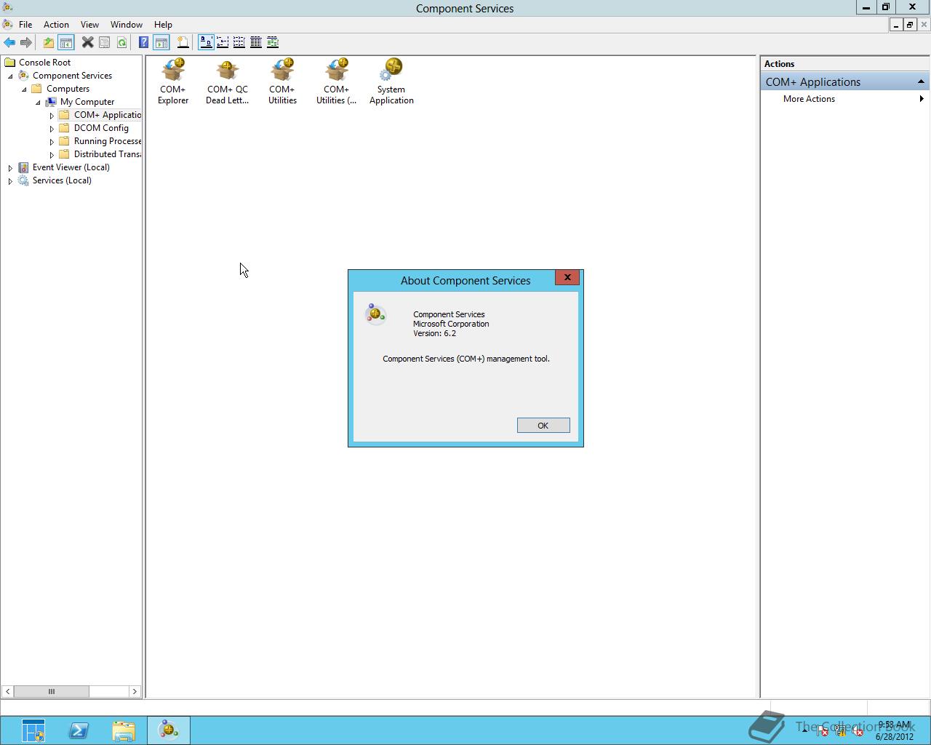Select My Computer in the tree
Image resolution: width=931 pixels, height=745 pixels.
[x=87, y=102]
